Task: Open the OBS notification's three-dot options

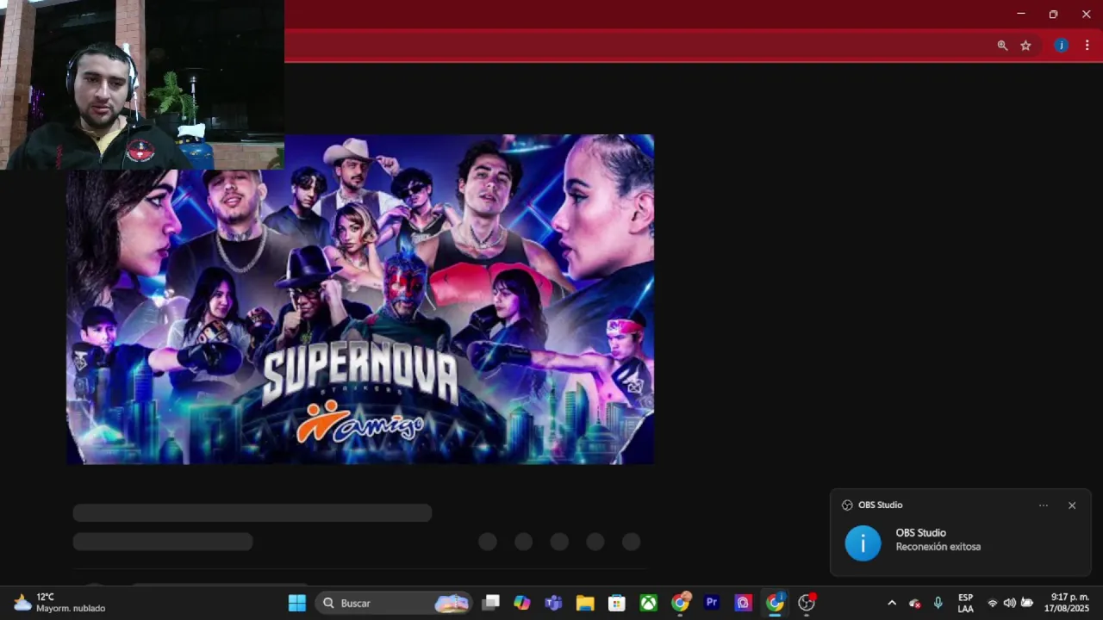Action: coord(1044,505)
